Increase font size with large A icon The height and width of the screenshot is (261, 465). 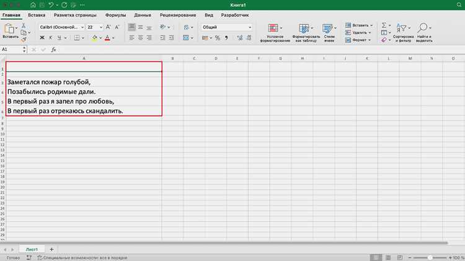(108, 27)
